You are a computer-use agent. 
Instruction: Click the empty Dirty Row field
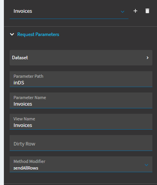tap(81, 143)
